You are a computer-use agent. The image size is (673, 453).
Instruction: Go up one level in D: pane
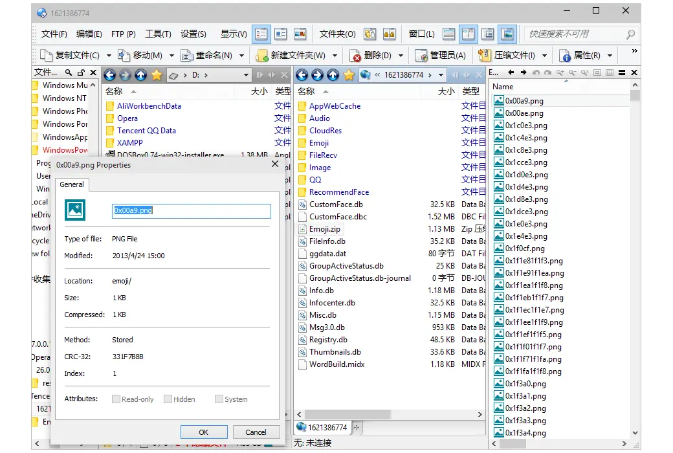pos(141,75)
